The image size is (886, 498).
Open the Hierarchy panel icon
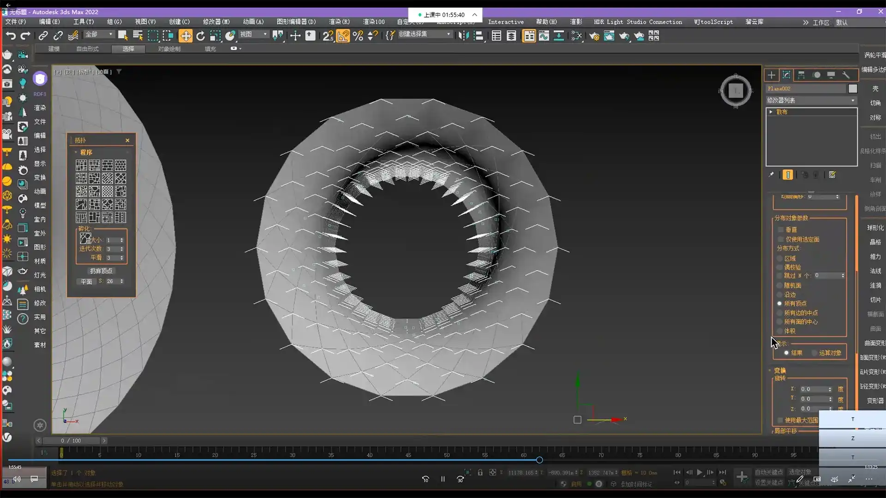pos(801,75)
